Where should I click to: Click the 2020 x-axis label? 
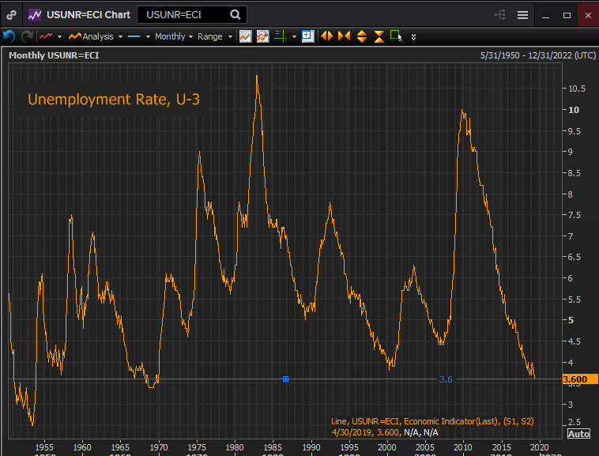coord(539,447)
